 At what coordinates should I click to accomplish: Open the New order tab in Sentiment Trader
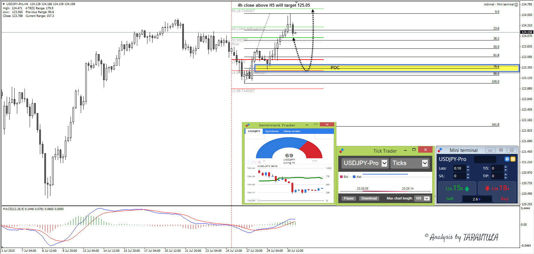click(292, 131)
